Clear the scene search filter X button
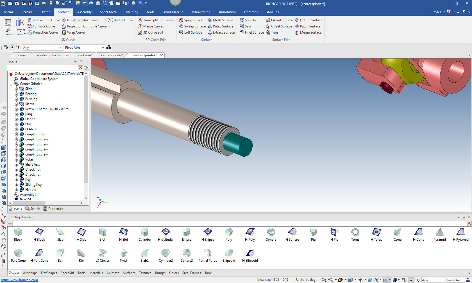 (80, 68)
